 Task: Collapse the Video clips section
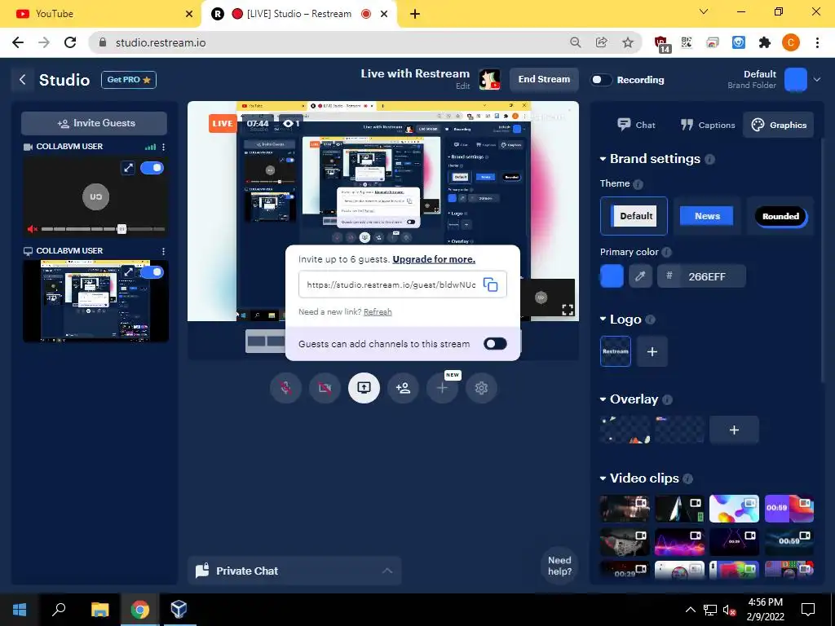coord(603,478)
